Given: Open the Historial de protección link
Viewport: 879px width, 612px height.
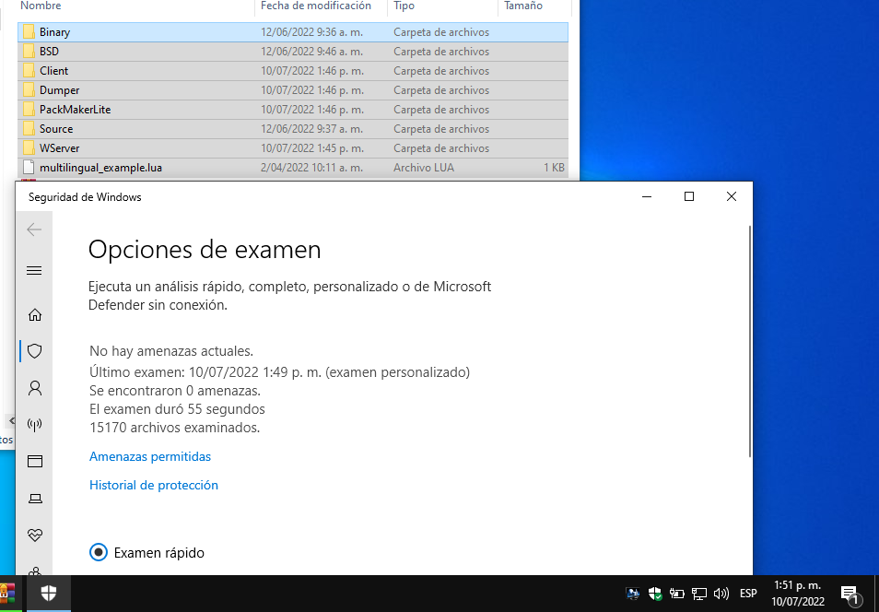Looking at the screenshot, I should [x=154, y=485].
